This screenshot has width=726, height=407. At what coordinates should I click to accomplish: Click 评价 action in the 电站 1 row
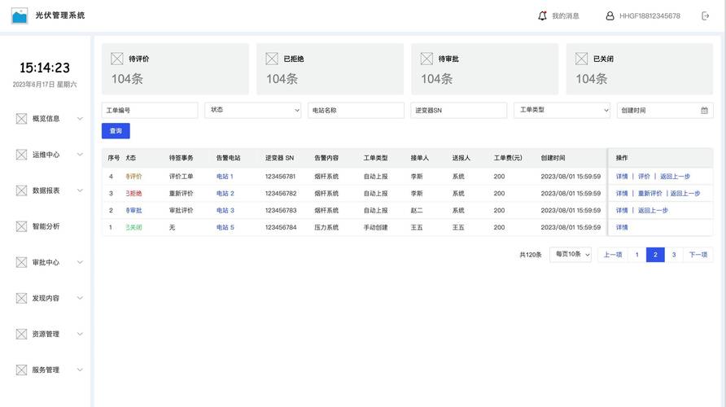[x=644, y=177]
